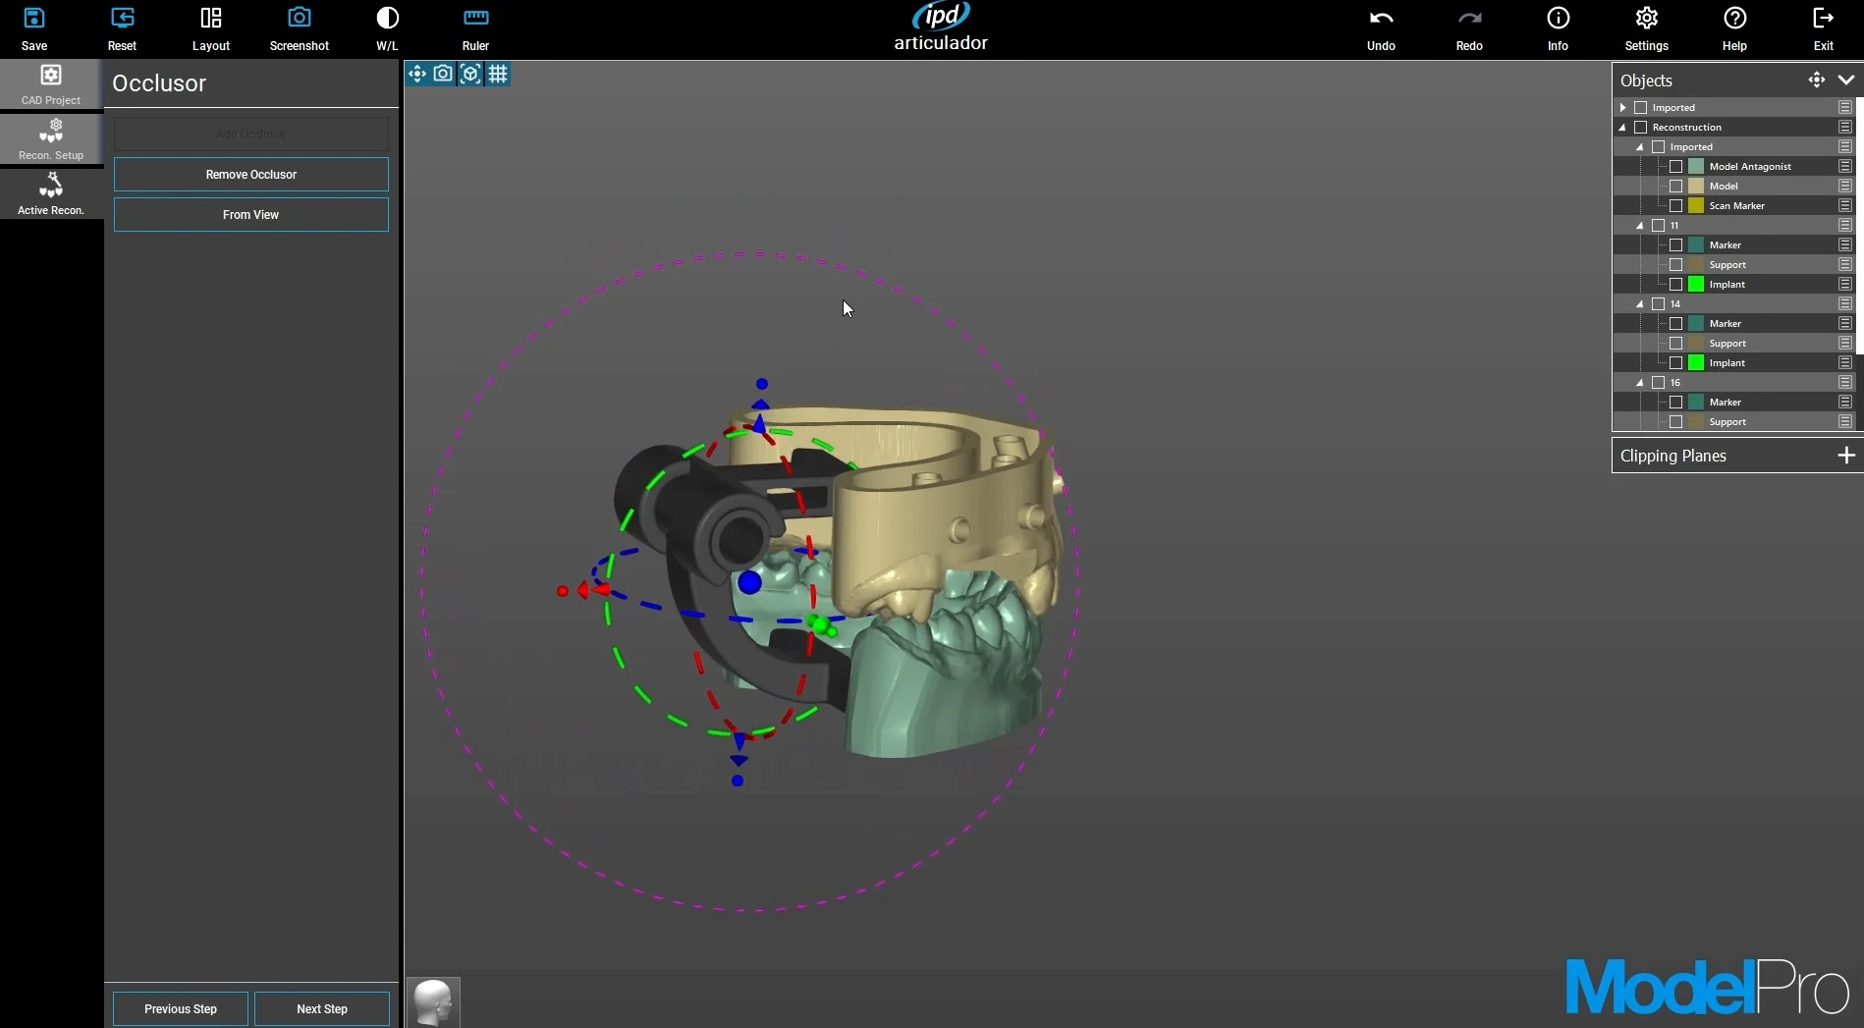1864x1028 pixels.
Task: Collapse the group 14 tree node
Action: click(1640, 303)
